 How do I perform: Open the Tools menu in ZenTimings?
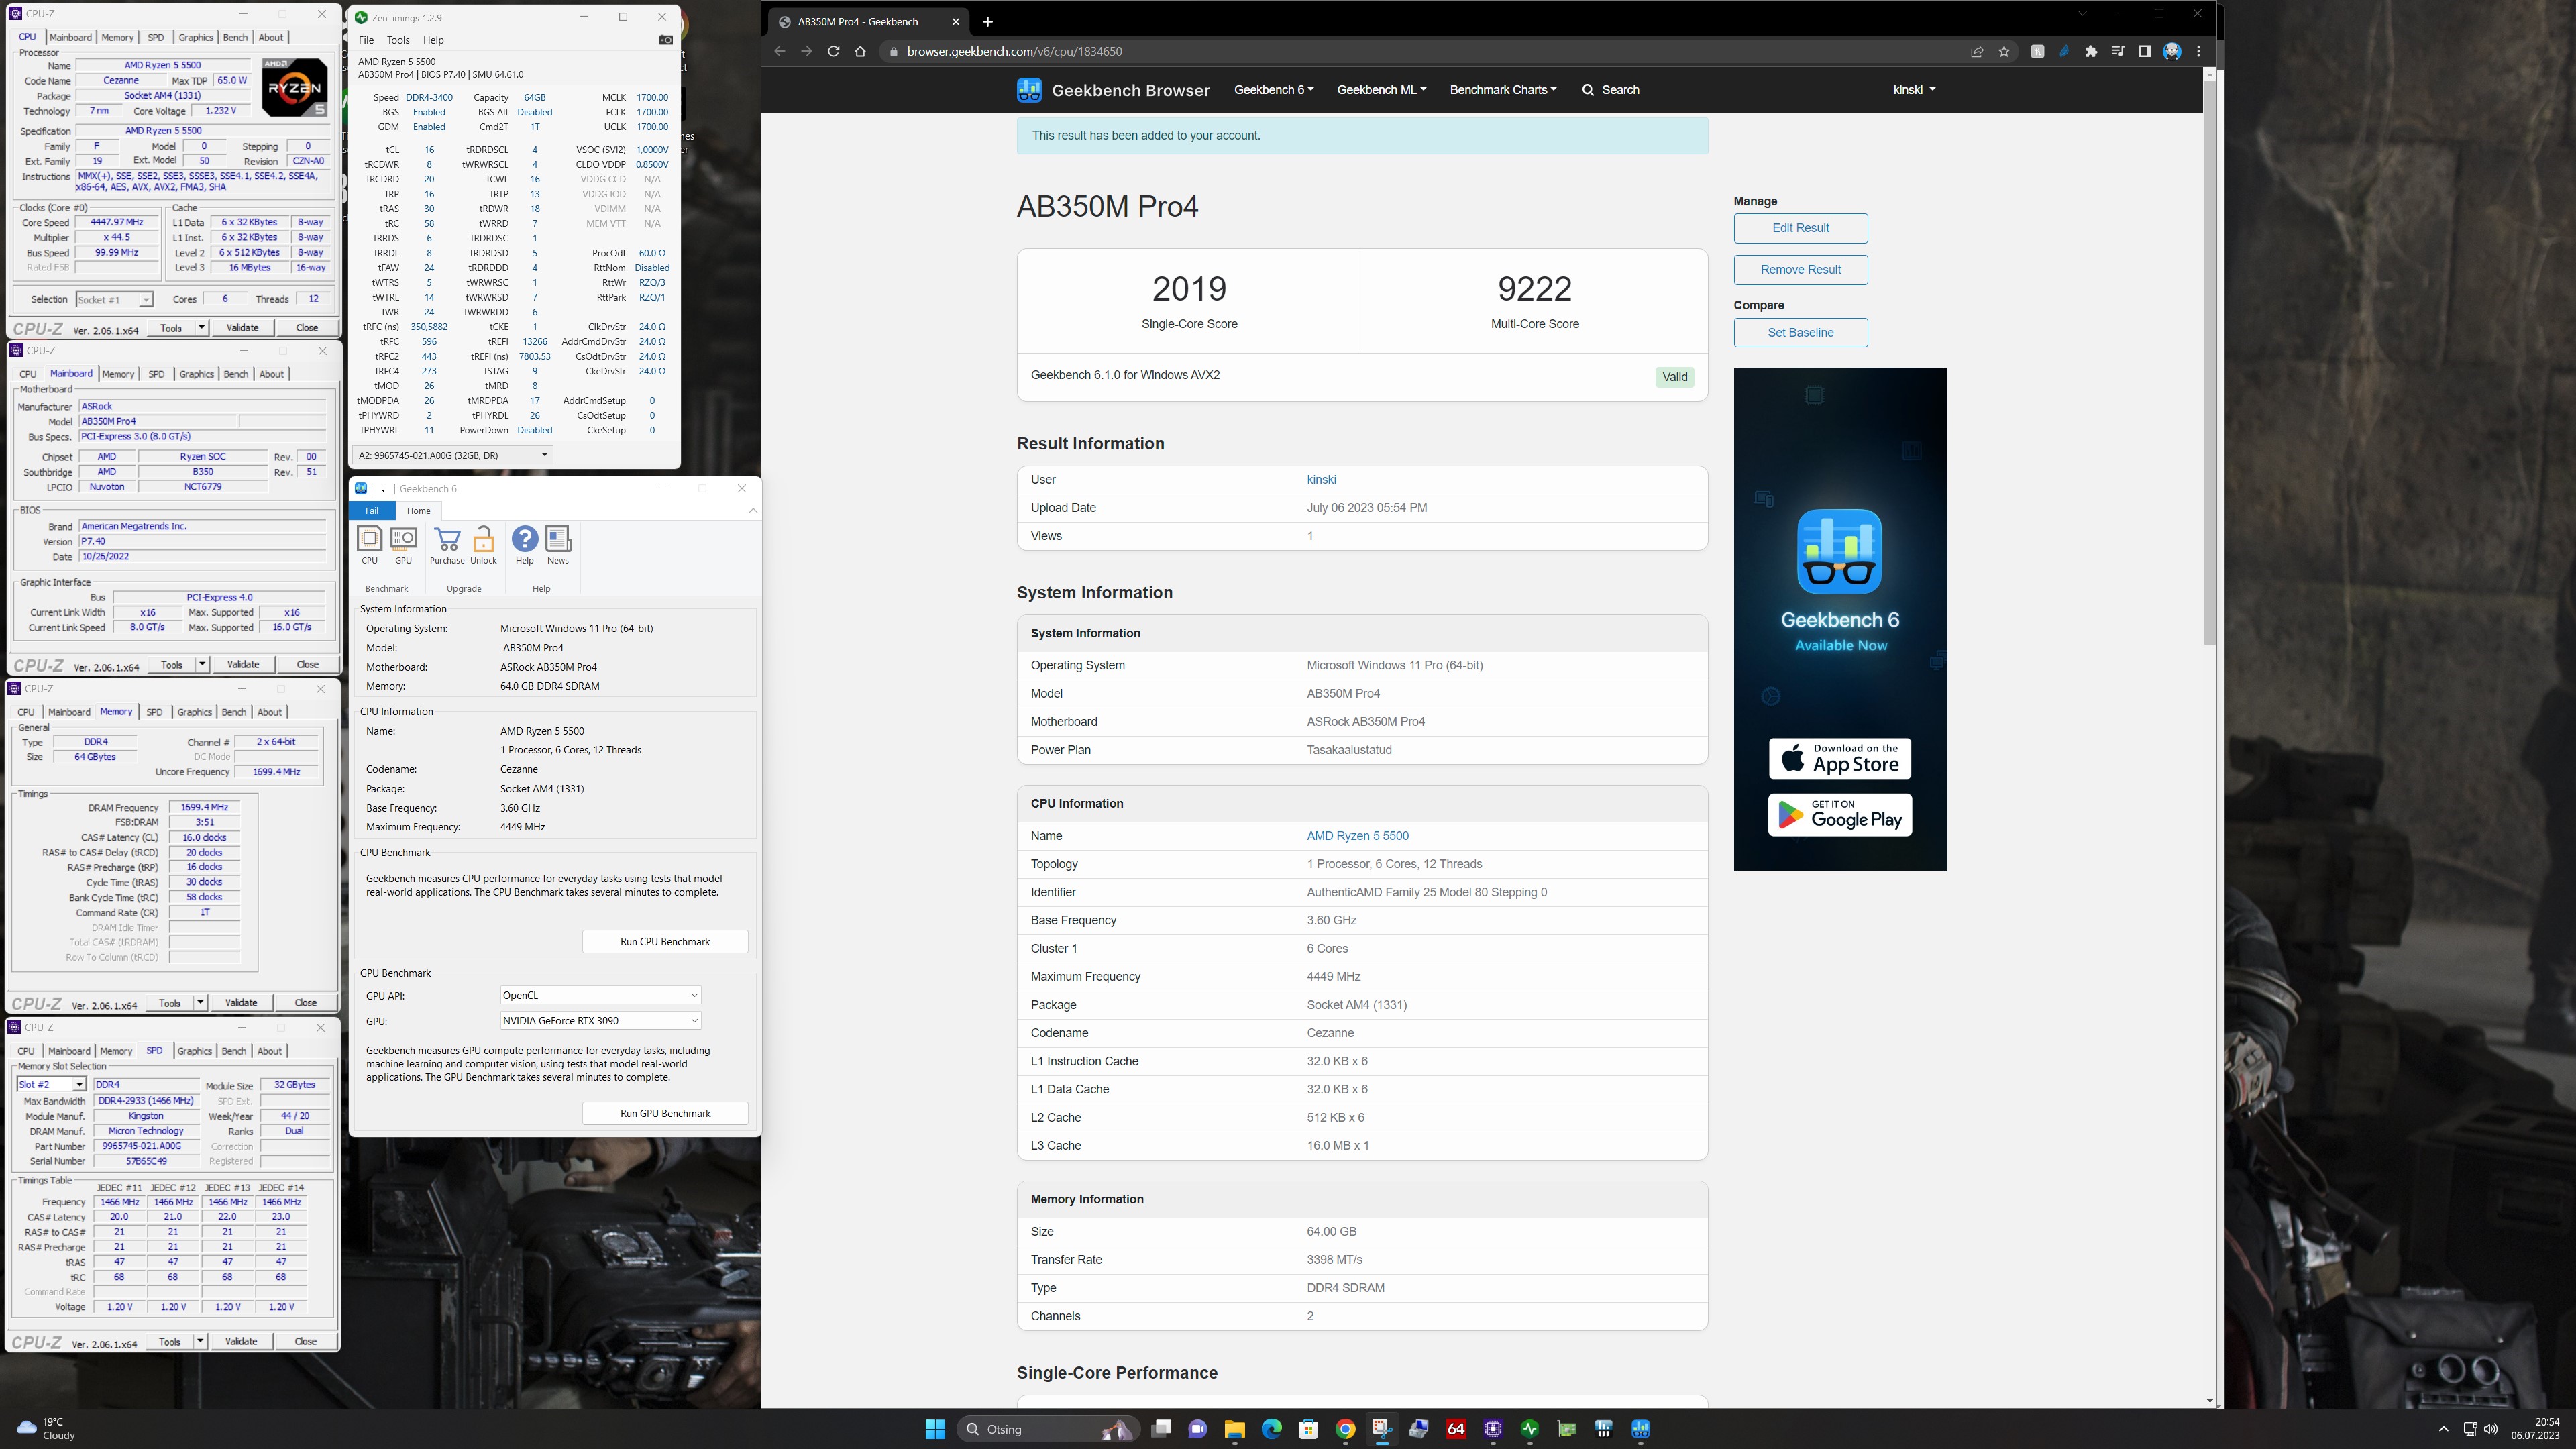click(x=398, y=40)
